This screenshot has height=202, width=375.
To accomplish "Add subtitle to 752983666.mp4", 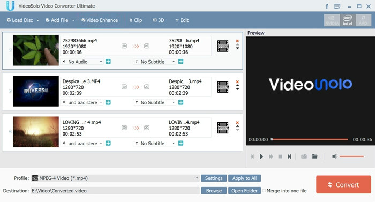I will 181,62.
